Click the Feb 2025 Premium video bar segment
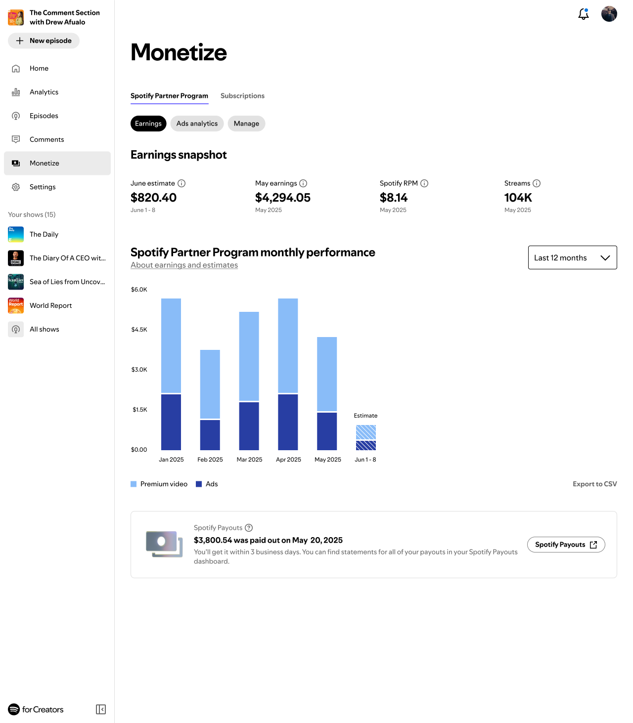The width and height of the screenshot is (633, 723). (210, 384)
